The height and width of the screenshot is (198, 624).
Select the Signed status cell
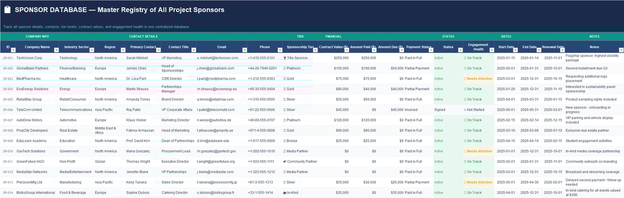[448, 110]
